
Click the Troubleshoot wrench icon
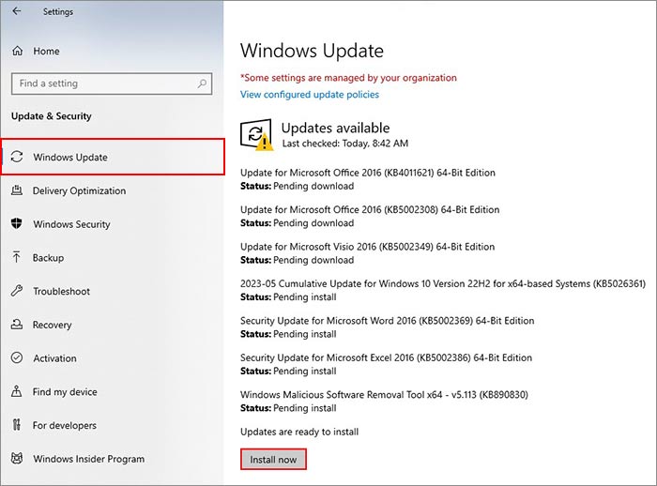pos(17,291)
